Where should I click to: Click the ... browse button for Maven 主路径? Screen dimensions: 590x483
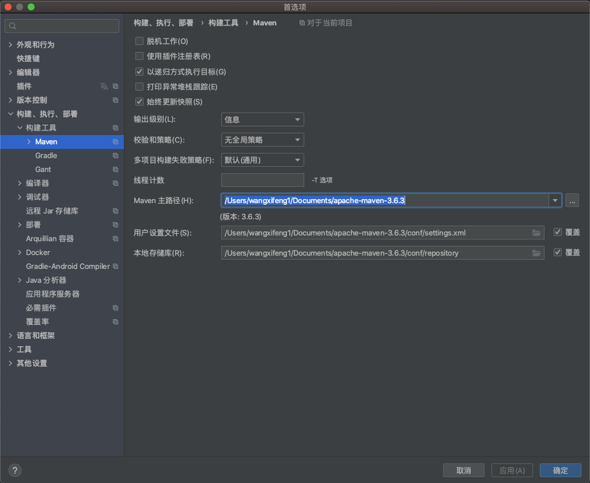[572, 200]
